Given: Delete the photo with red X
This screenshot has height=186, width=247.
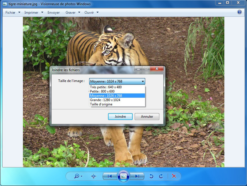Looking at the screenshot, I should point(174,176).
